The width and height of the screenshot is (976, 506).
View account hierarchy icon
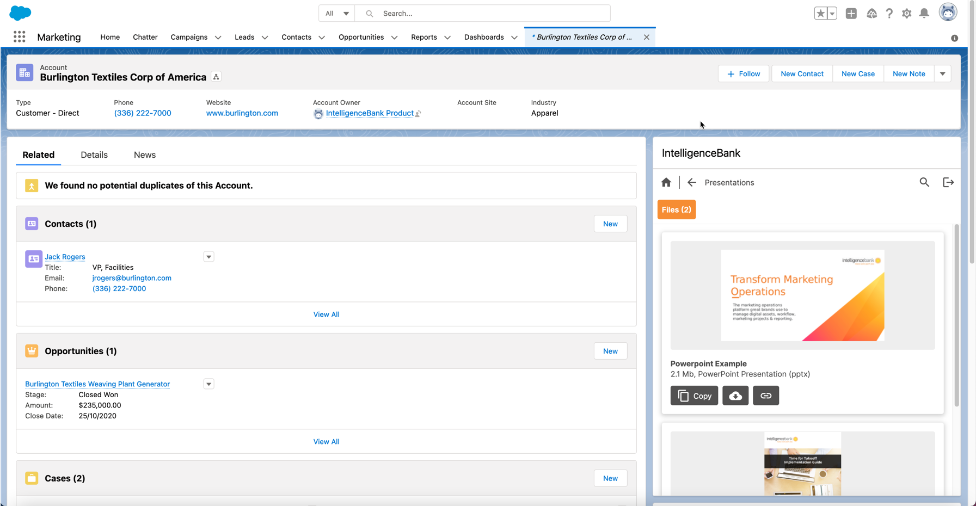(216, 77)
